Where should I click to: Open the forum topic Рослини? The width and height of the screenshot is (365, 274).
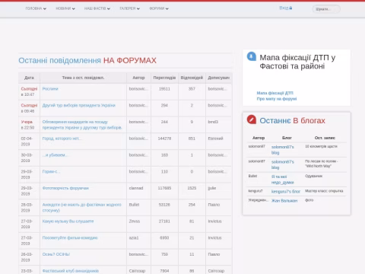pos(50,88)
